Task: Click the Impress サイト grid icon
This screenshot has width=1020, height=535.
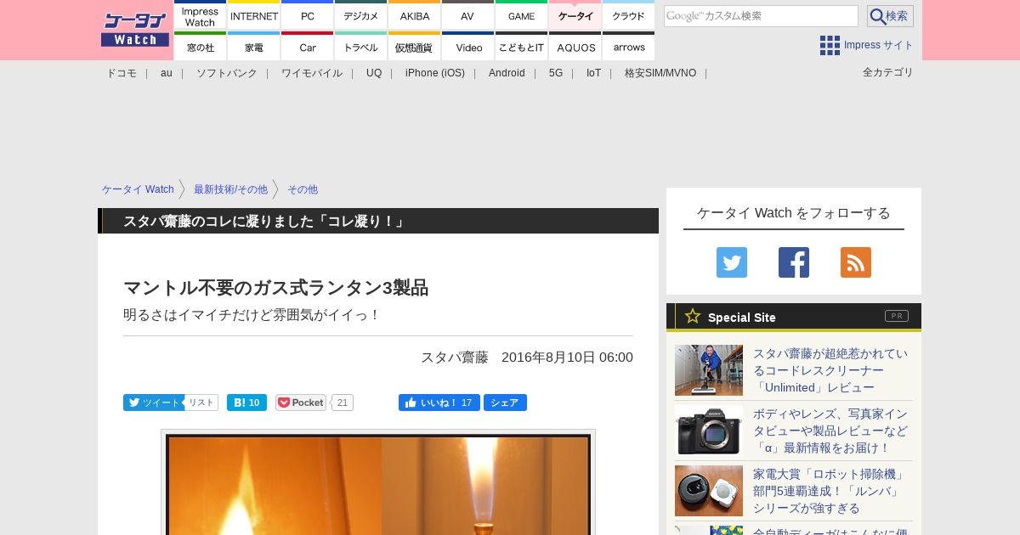Action: (830, 45)
